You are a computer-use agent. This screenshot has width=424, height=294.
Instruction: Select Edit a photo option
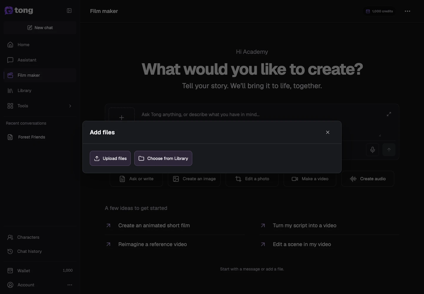click(x=252, y=179)
